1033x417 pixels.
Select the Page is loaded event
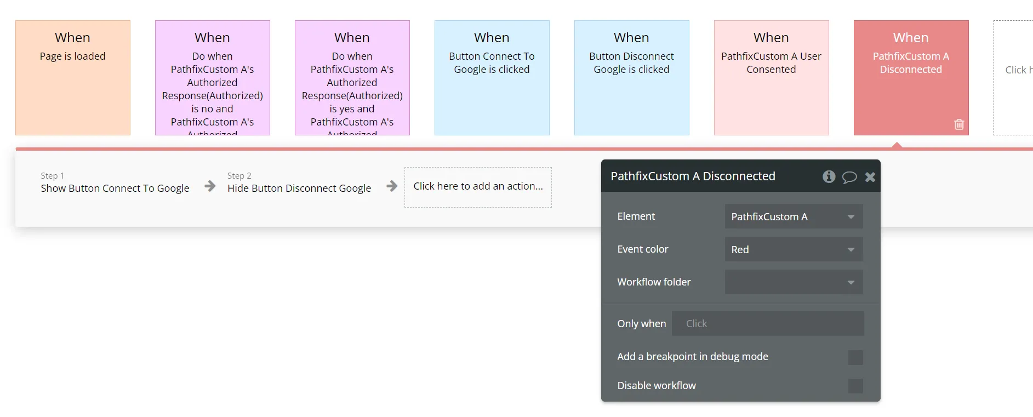(x=73, y=78)
